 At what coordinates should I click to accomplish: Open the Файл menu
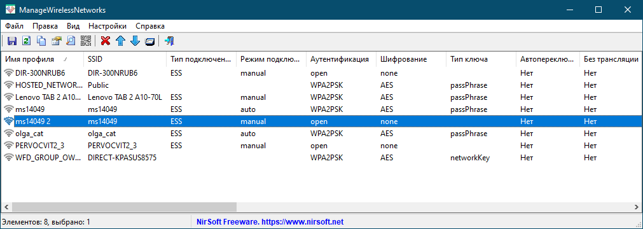pos(15,26)
